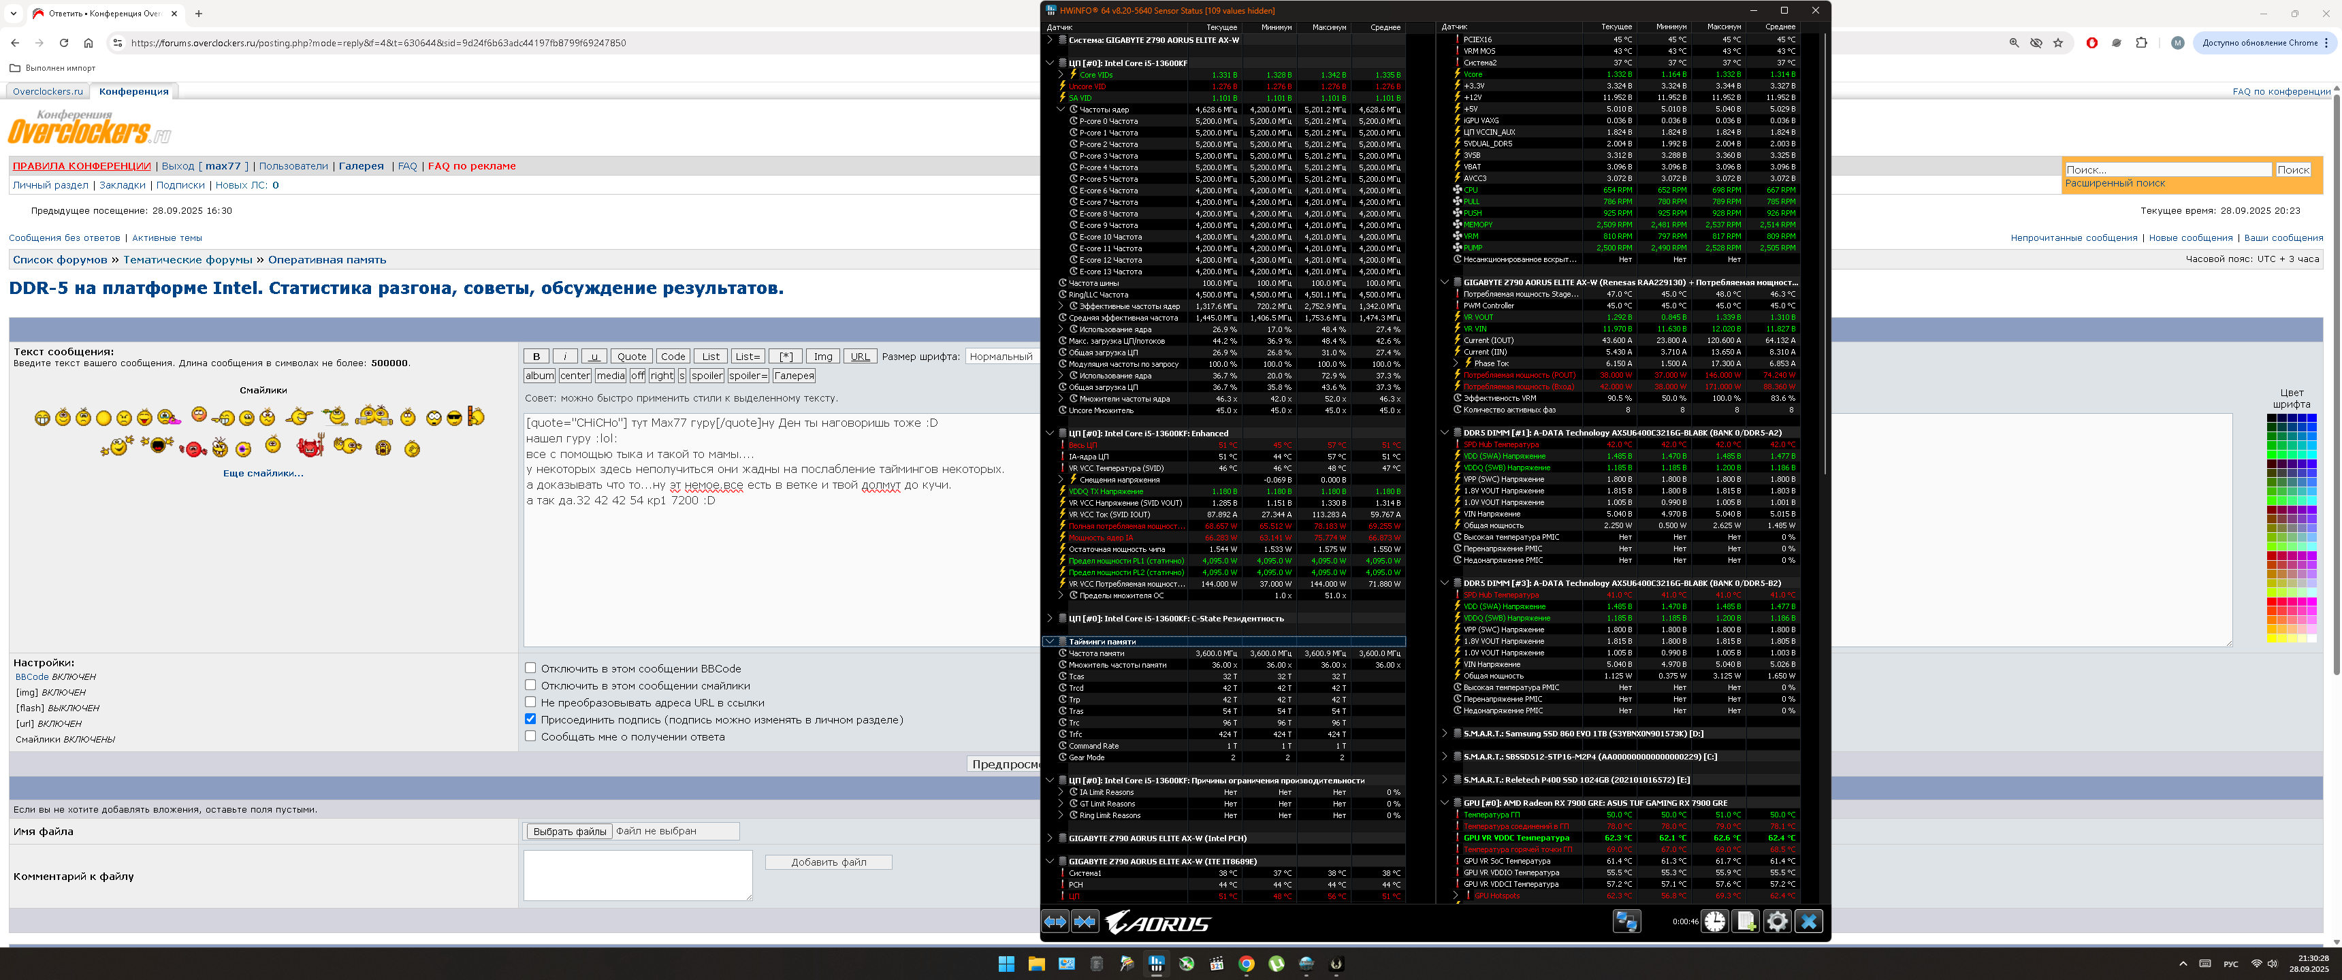The width and height of the screenshot is (2342, 980).
Task: Open Media Player Classic taskbar icon
Action: click(1217, 964)
